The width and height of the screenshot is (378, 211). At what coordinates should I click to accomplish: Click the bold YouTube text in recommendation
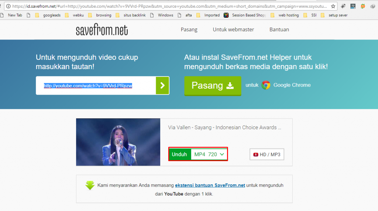(x=173, y=194)
